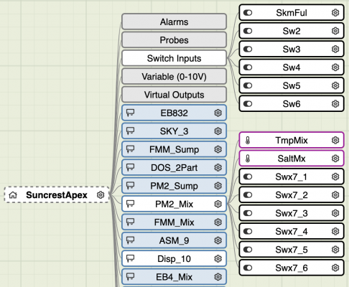This screenshot has width=349, height=287.
Task: Toggle the Sw4 switch input
Action: [248, 67]
